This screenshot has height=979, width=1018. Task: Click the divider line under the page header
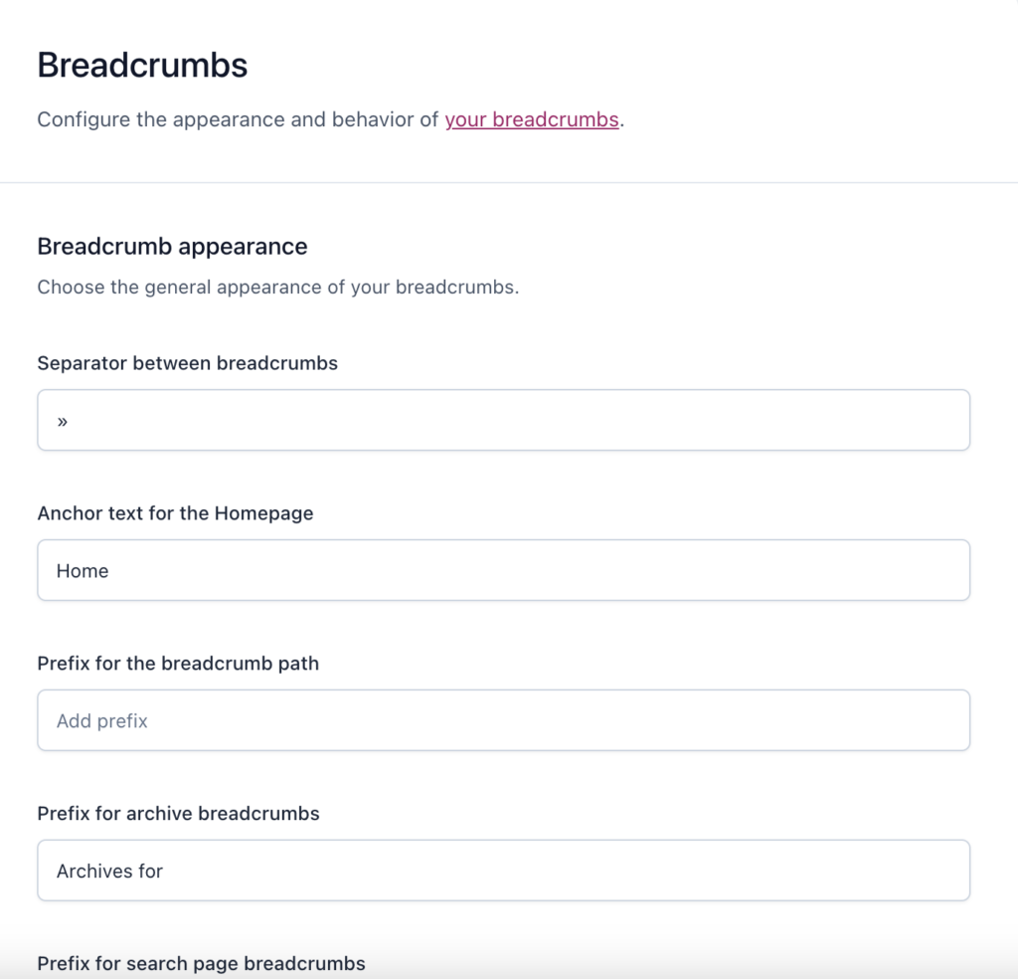point(509,183)
